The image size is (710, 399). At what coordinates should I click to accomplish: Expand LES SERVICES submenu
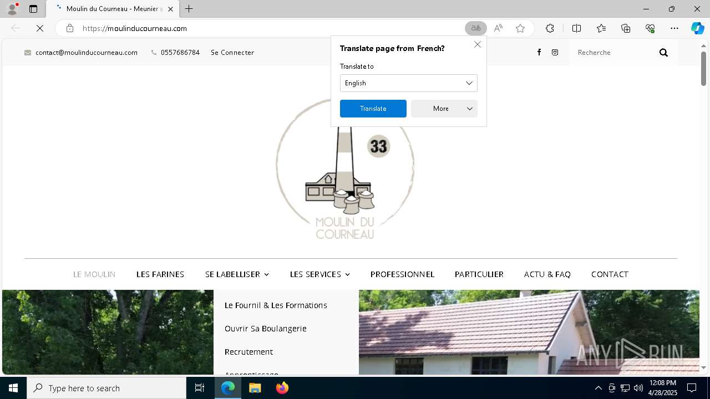click(320, 274)
